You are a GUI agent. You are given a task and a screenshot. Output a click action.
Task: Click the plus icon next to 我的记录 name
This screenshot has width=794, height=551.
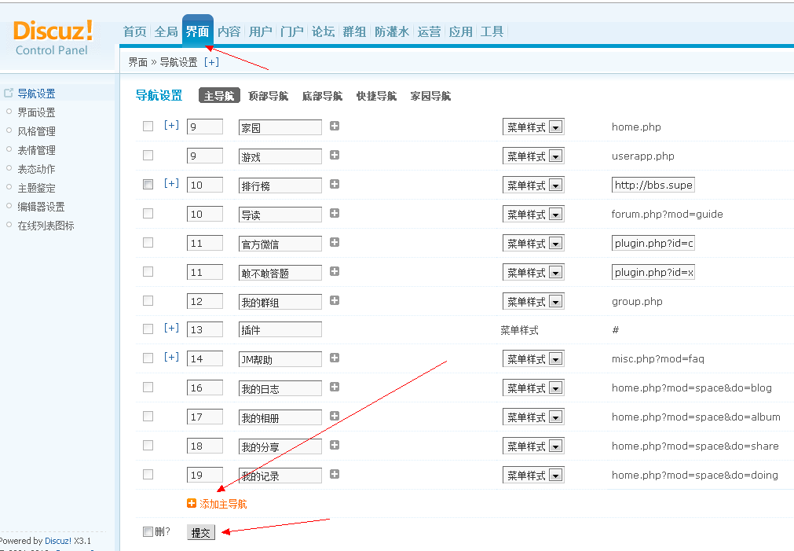point(335,474)
